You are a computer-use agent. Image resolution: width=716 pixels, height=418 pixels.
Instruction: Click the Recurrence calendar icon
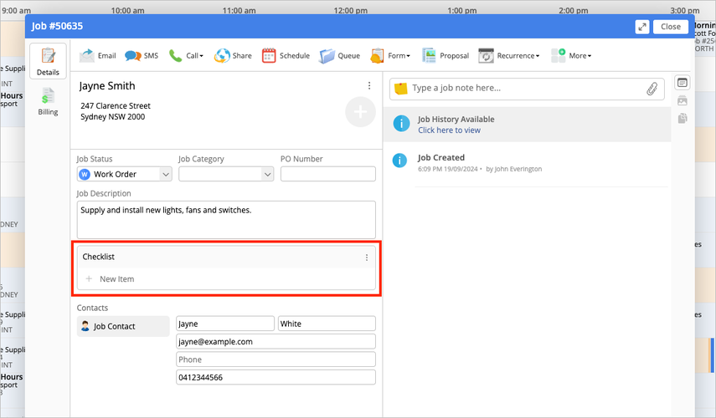pos(486,56)
